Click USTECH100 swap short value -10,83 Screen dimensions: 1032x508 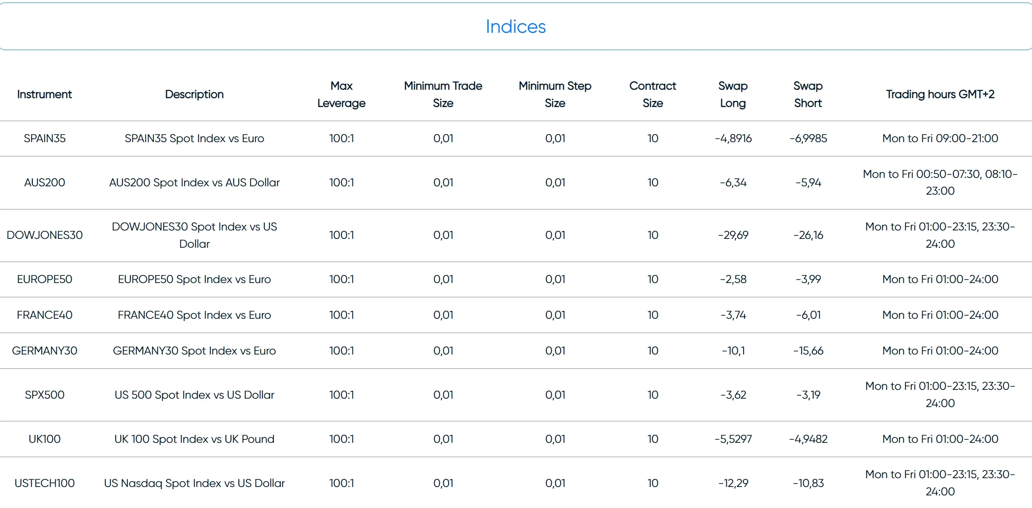[x=808, y=483]
